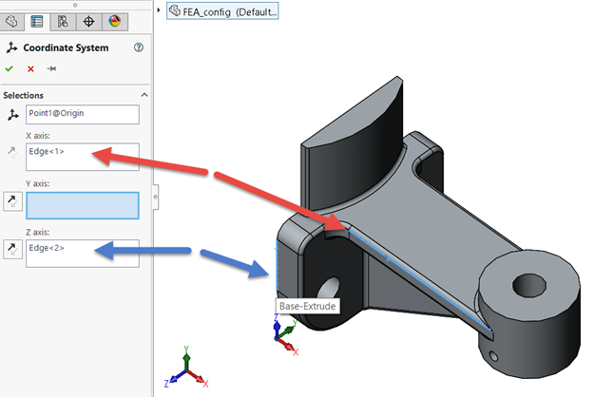593x397 pixels.
Task: Open the DisplayManager appearance tab
Action: coord(114,20)
